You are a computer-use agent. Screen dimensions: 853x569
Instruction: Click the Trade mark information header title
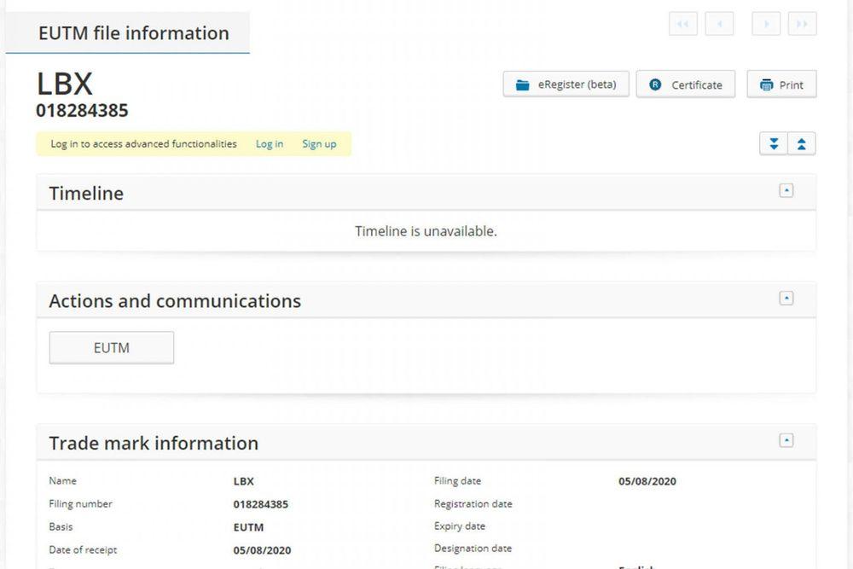click(x=154, y=444)
